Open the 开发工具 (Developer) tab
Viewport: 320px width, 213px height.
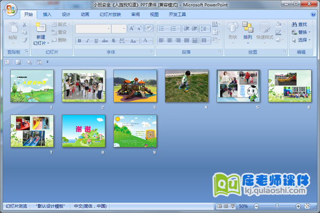[177, 14]
